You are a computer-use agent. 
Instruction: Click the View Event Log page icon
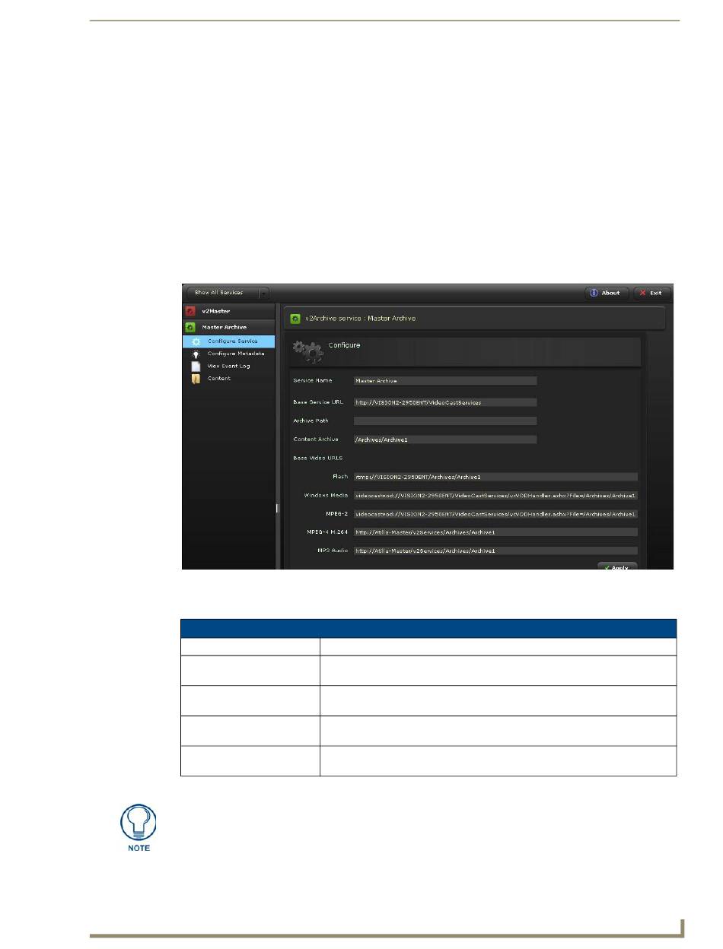click(196, 366)
